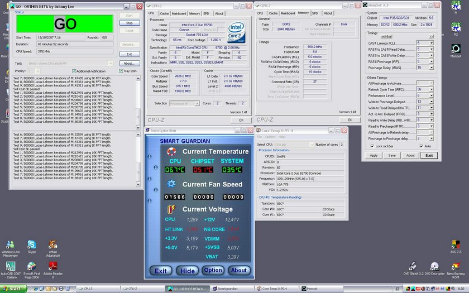
Task: Click the Hide button in Smart Guardian
Action: tap(188, 271)
